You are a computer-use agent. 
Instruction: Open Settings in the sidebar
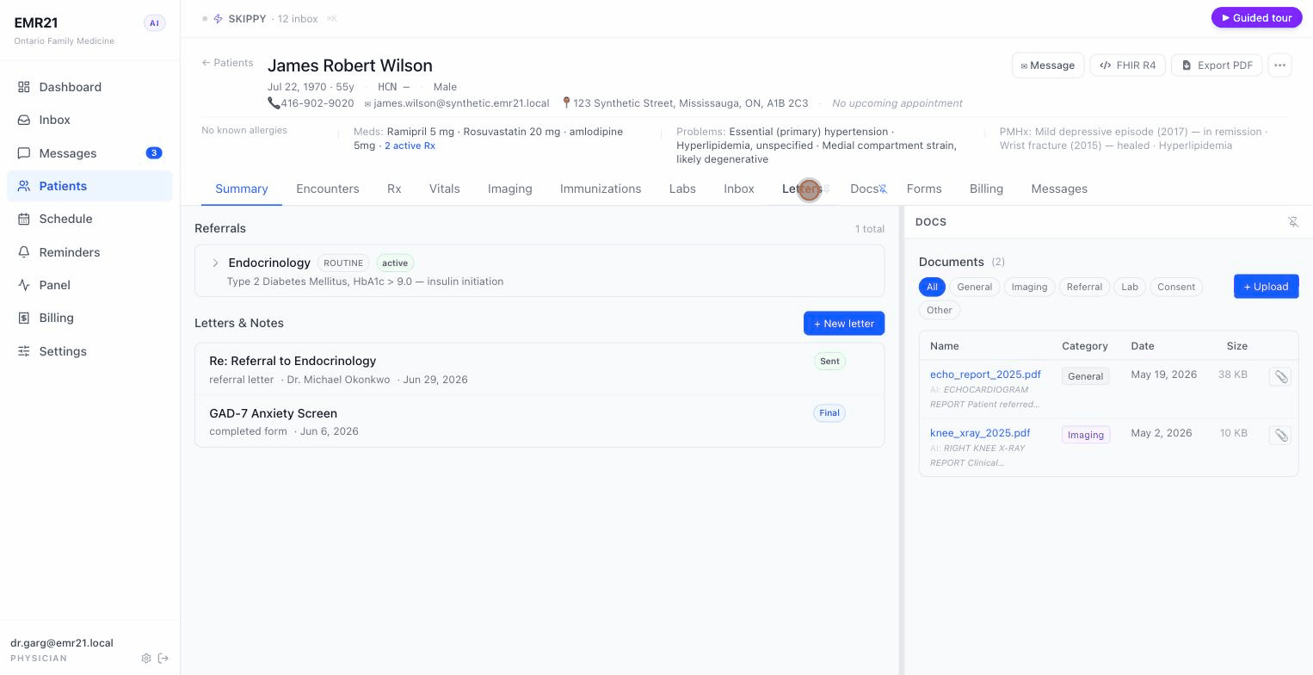click(89, 351)
